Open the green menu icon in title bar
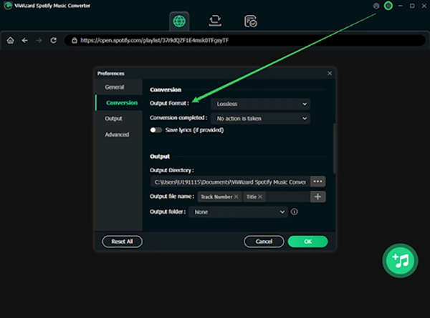The image size is (430, 318). [388, 6]
